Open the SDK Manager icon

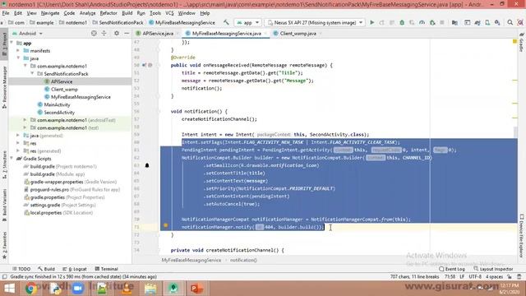click(497, 22)
